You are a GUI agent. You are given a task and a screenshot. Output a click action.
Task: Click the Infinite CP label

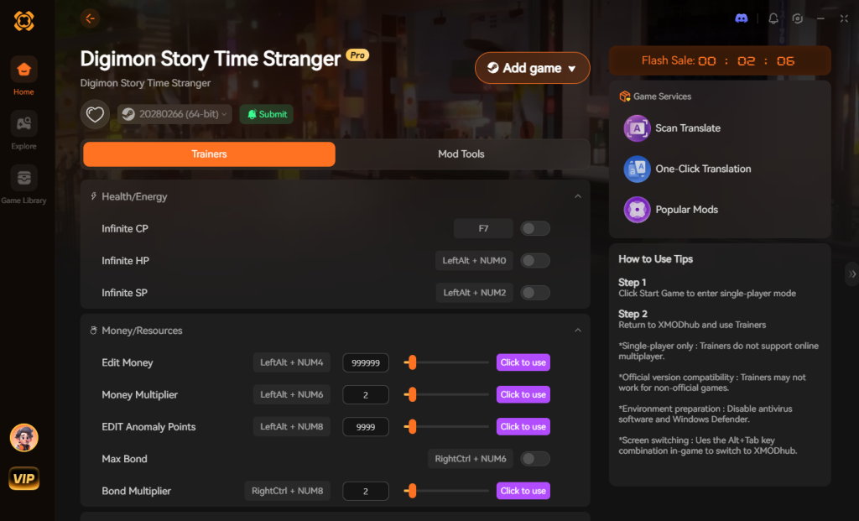pyautogui.click(x=125, y=228)
